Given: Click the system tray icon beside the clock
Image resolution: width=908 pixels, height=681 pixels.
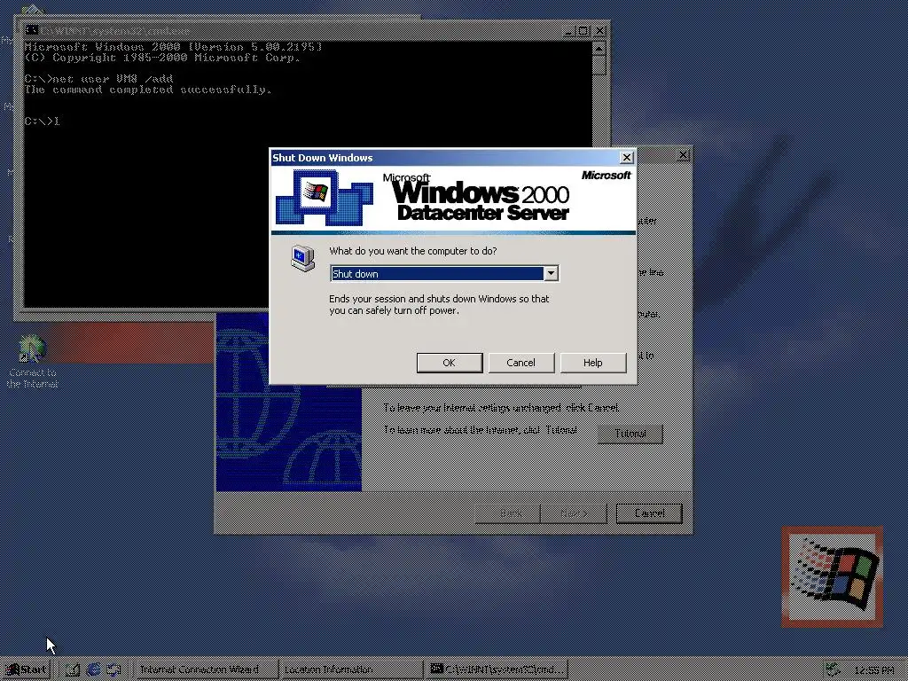Looking at the screenshot, I should point(832,669).
